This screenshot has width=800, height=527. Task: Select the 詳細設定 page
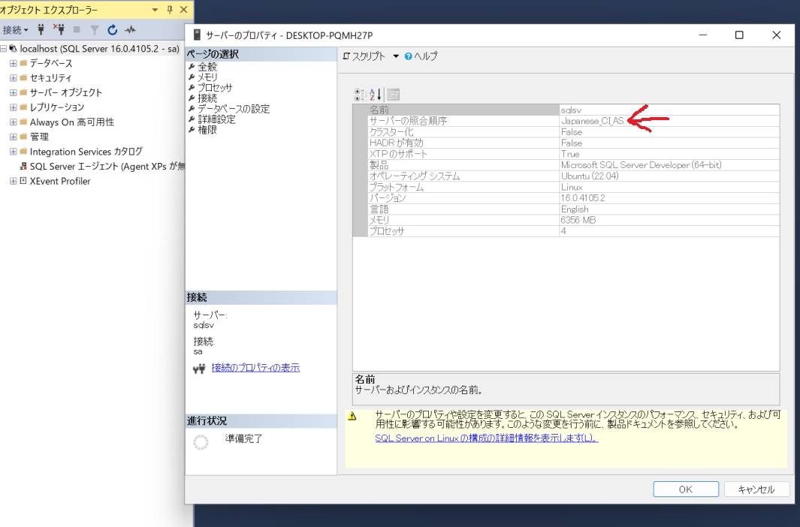(217, 119)
